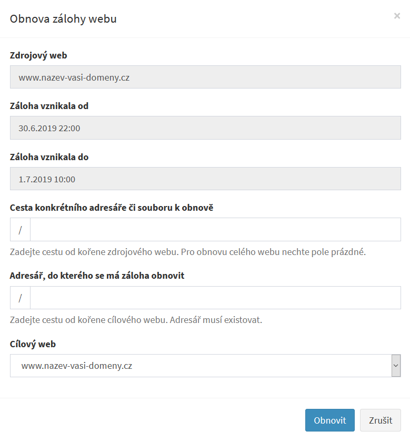410x441 pixels.
Task: Click the target directory input field
Action: 215,298
